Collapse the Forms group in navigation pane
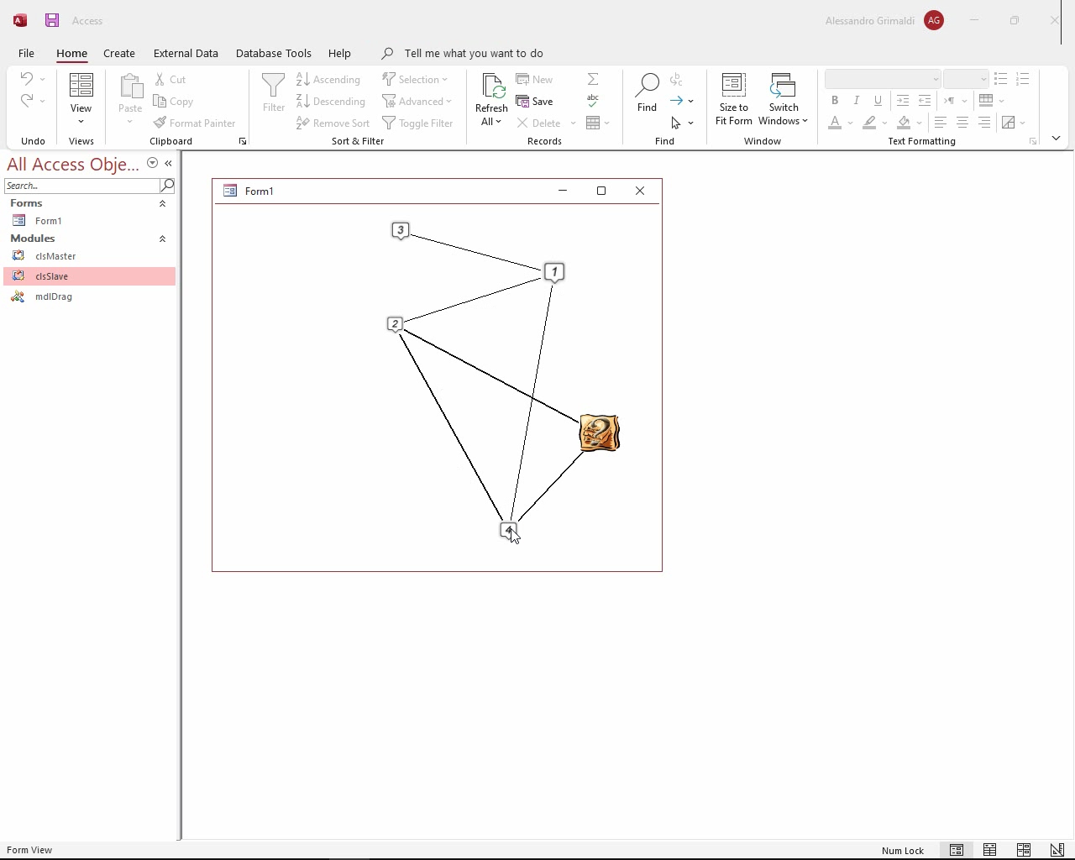The image size is (1075, 860). [x=162, y=203]
